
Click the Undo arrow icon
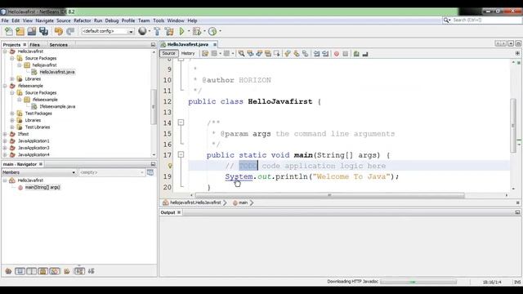[x=58, y=31]
